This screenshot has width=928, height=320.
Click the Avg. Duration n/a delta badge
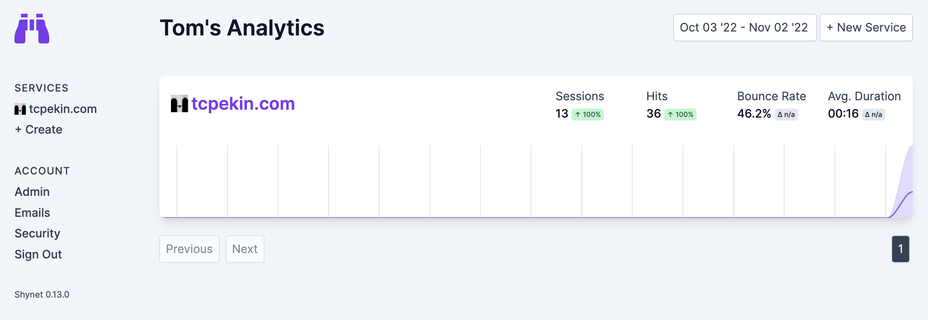point(873,114)
